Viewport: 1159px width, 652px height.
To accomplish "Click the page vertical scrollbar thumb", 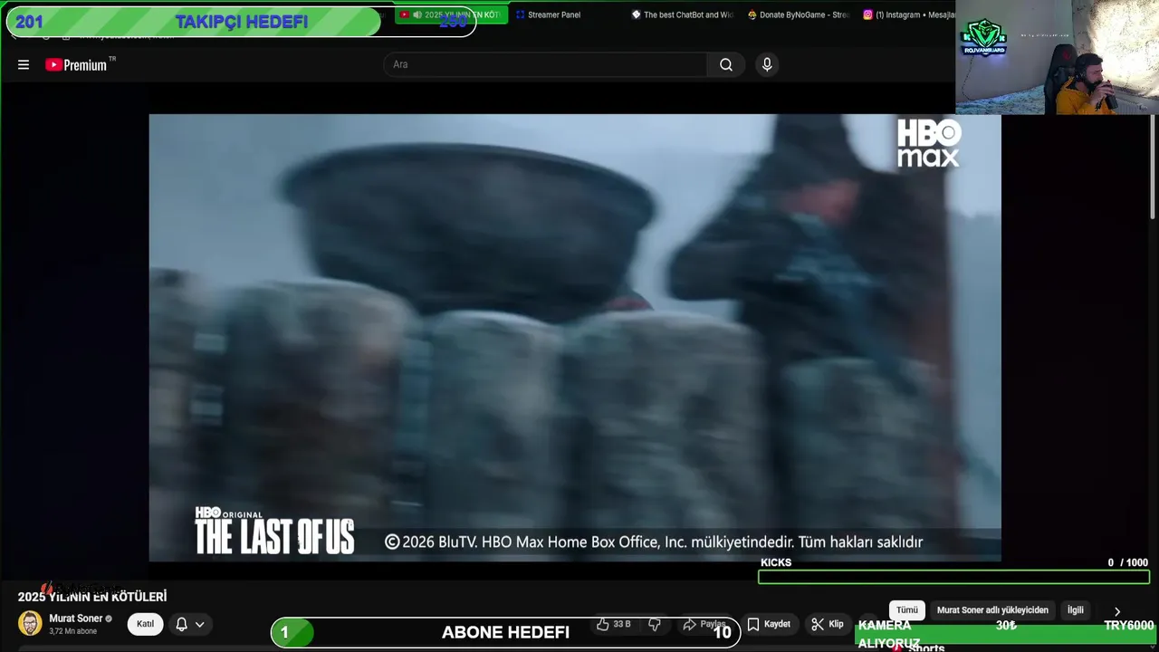I will [1153, 168].
